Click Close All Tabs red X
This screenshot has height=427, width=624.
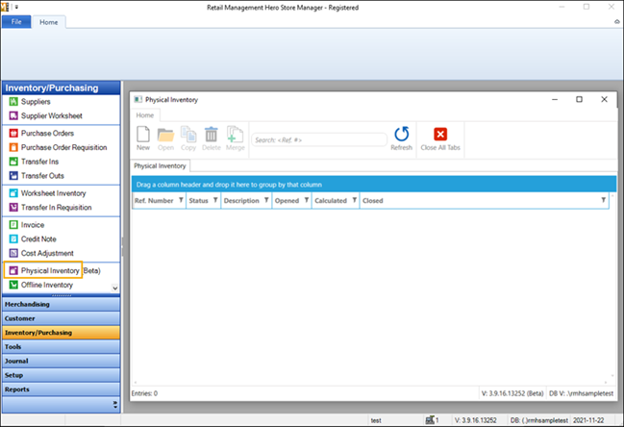click(x=440, y=138)
